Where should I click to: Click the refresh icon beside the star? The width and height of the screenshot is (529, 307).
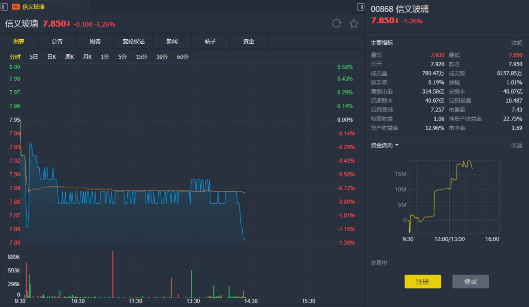point(336,24)
